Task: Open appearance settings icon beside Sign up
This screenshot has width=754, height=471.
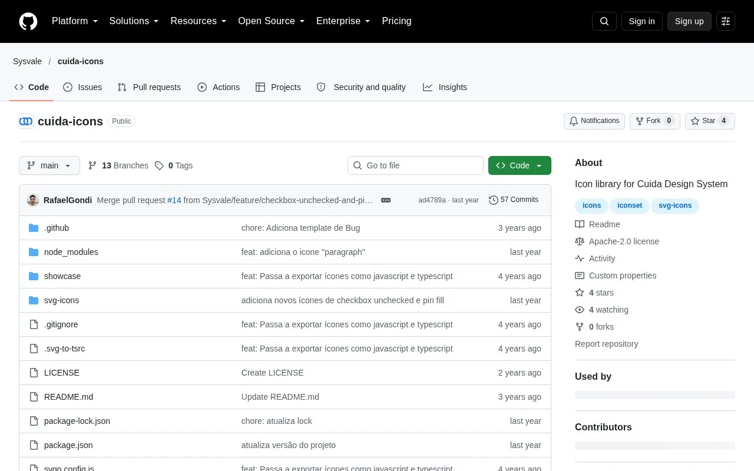Action: [726, 21]
